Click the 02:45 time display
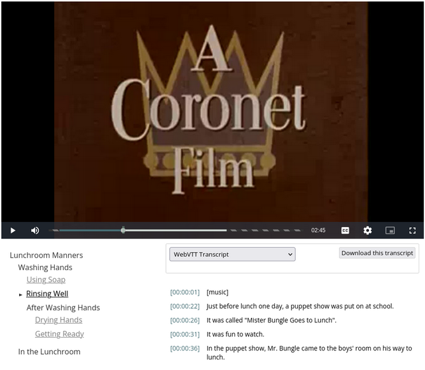 click(318, 230)
